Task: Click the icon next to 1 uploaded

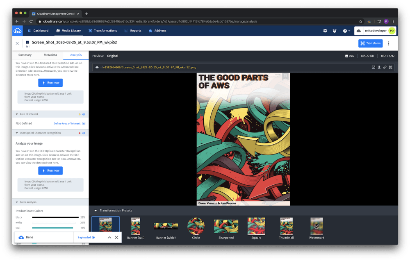Action: pos(93,237)
